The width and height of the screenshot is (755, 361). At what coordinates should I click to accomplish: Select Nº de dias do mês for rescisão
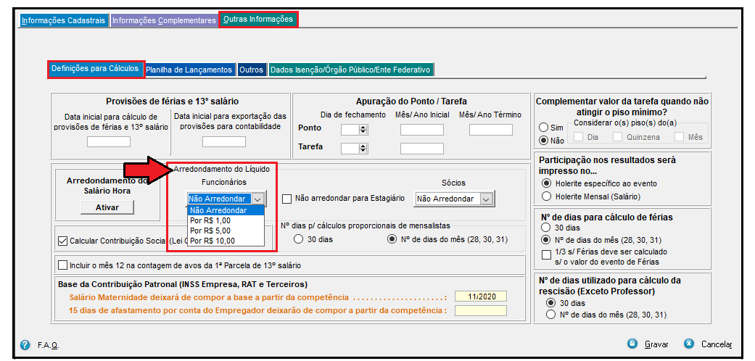[551, 315]
